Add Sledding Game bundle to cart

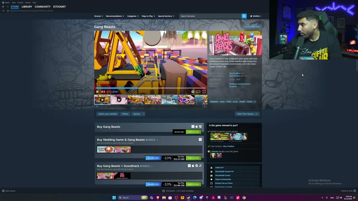194,158
